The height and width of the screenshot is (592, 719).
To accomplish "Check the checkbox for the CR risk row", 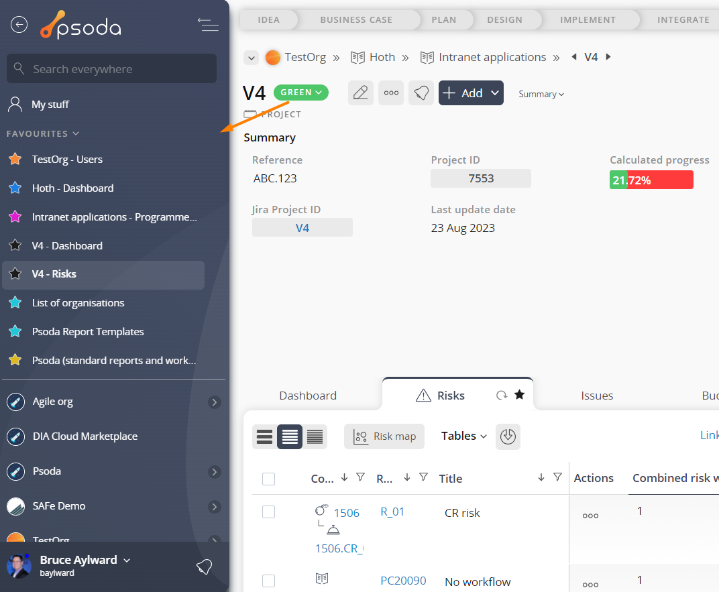I will 268,512.
